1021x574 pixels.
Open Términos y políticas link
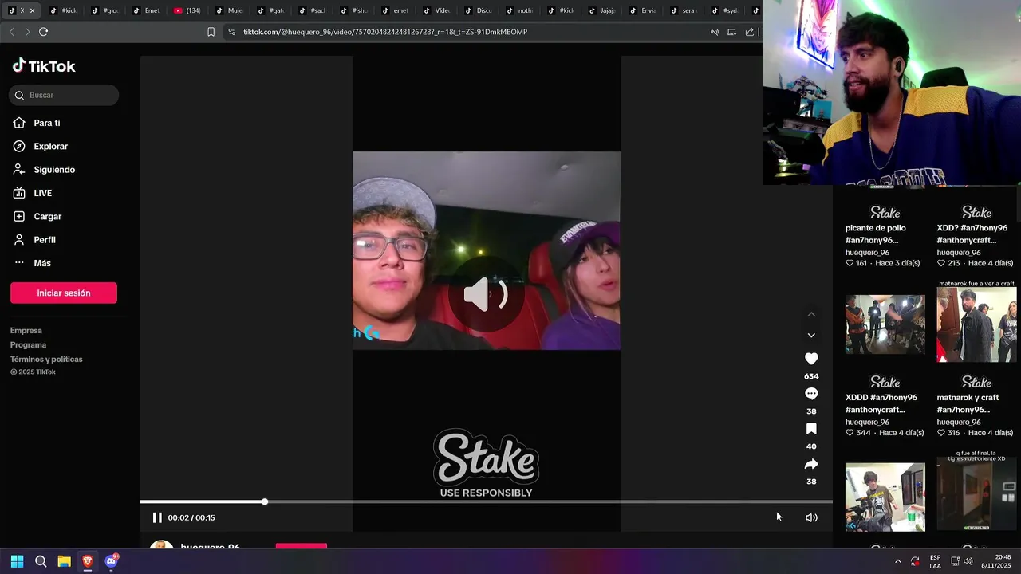point(46,359)
